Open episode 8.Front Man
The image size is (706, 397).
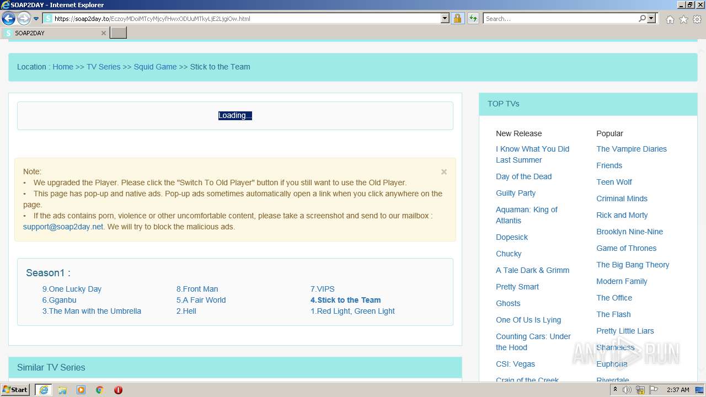[x=197, y=289]
